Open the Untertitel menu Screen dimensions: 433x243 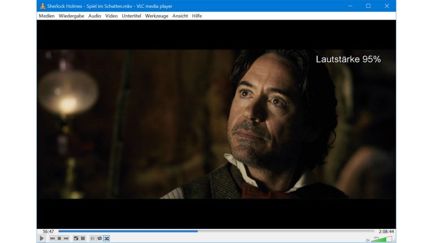[131, 16]
